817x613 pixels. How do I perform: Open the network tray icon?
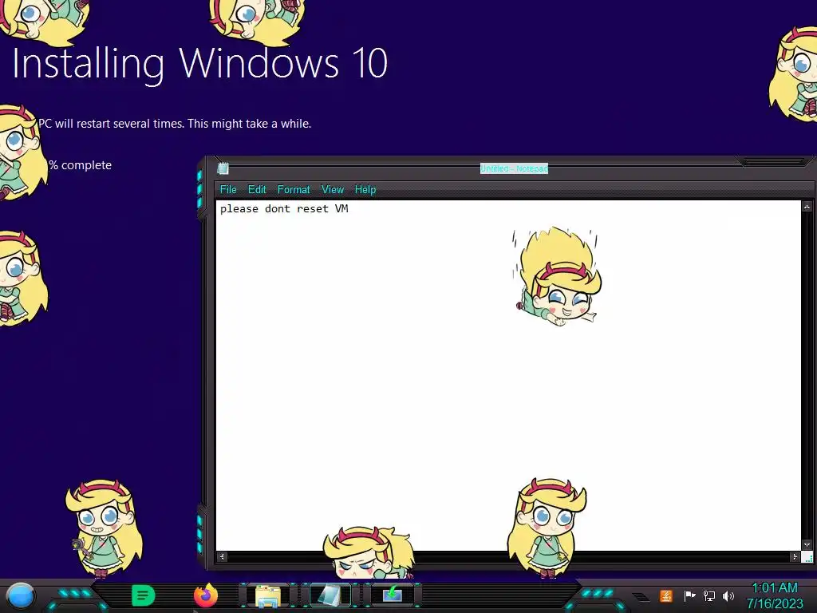pyautogui.click(x=708, y=595)
